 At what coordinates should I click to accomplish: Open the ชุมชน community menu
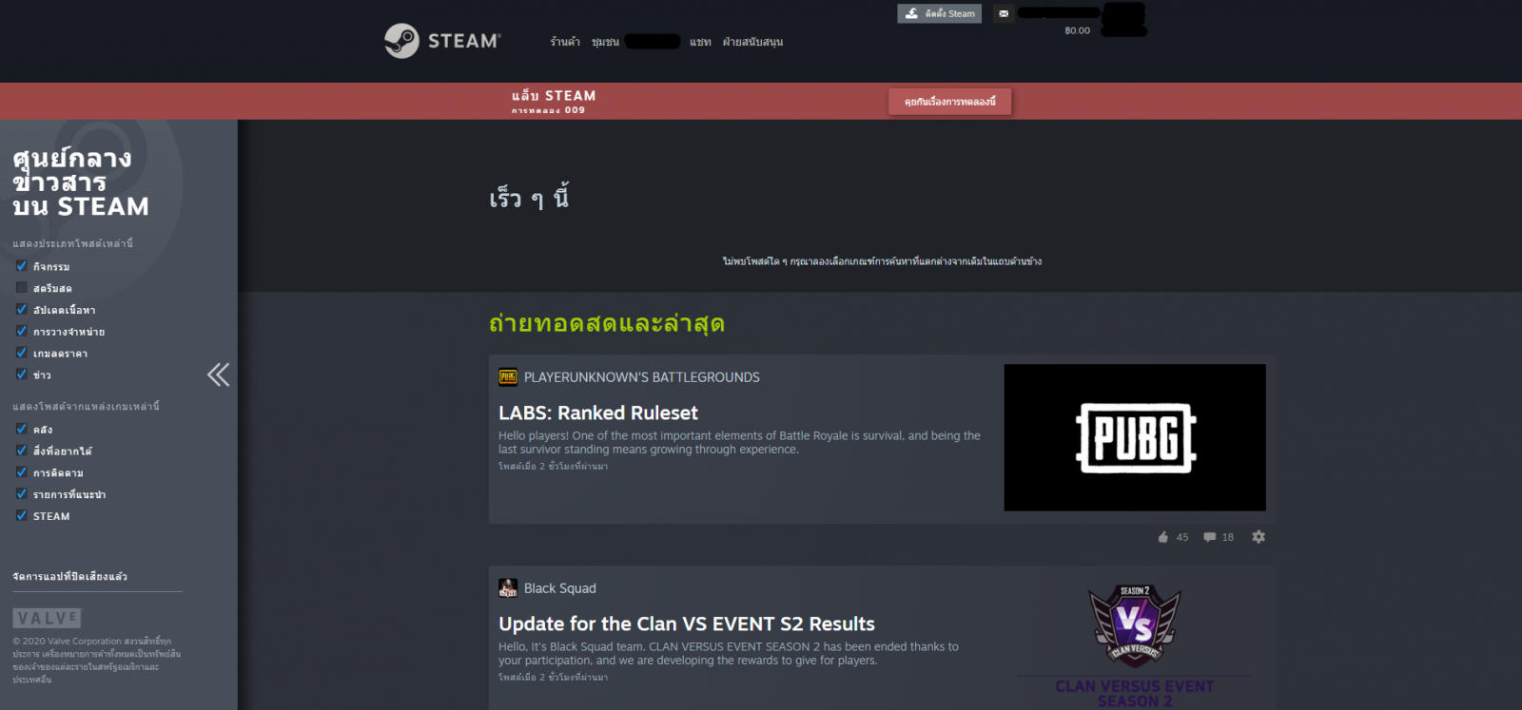tap(605, 42)
